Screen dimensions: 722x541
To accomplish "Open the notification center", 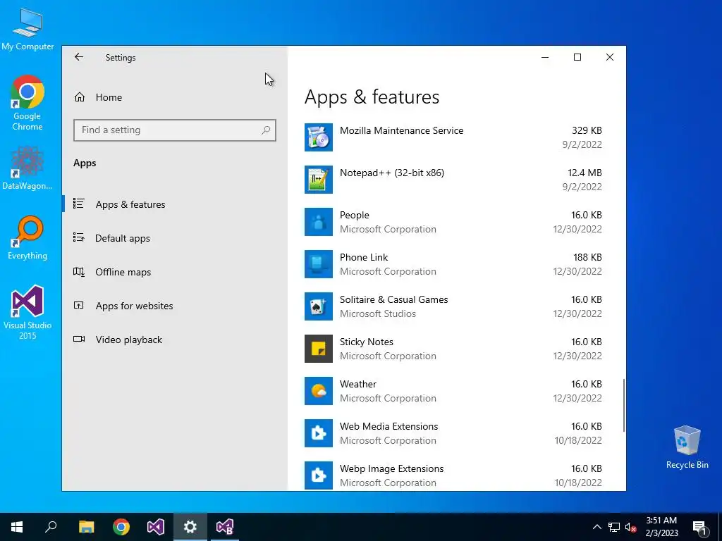I will 699,527.
